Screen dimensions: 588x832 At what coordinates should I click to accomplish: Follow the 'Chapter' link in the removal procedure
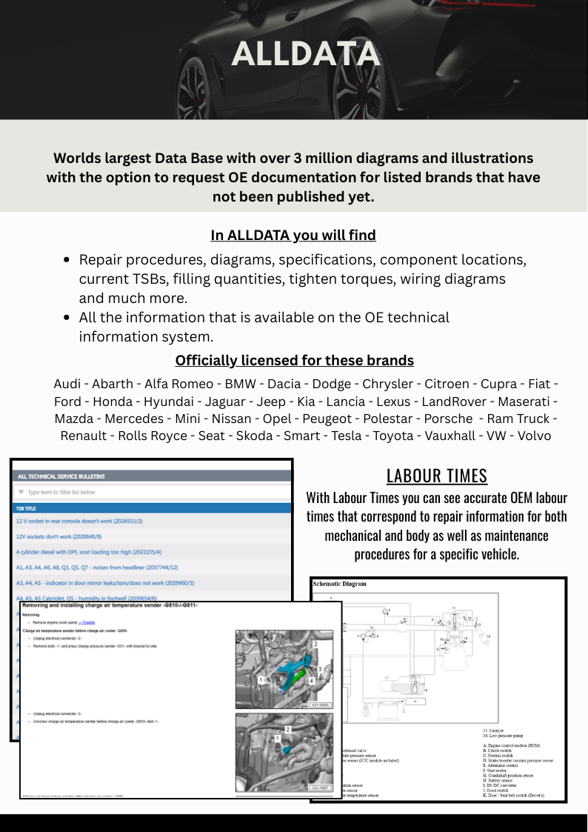[x=87, y=622]
